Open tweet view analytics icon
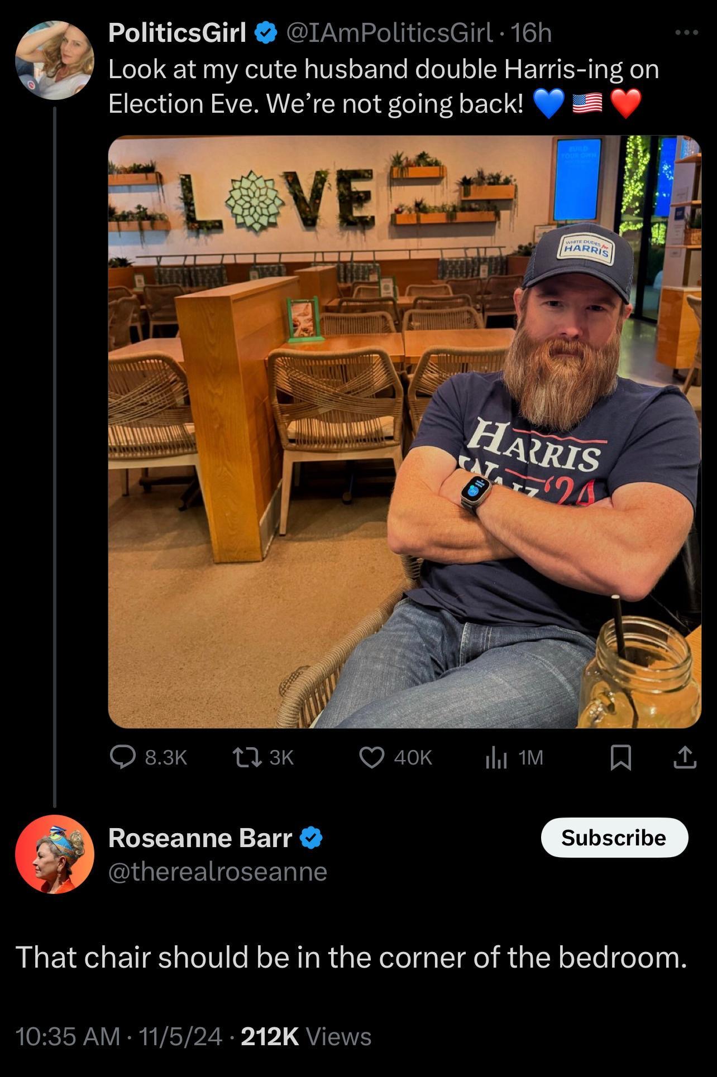Viewport: 717px width, 1077px height. (x=496, y=757)
